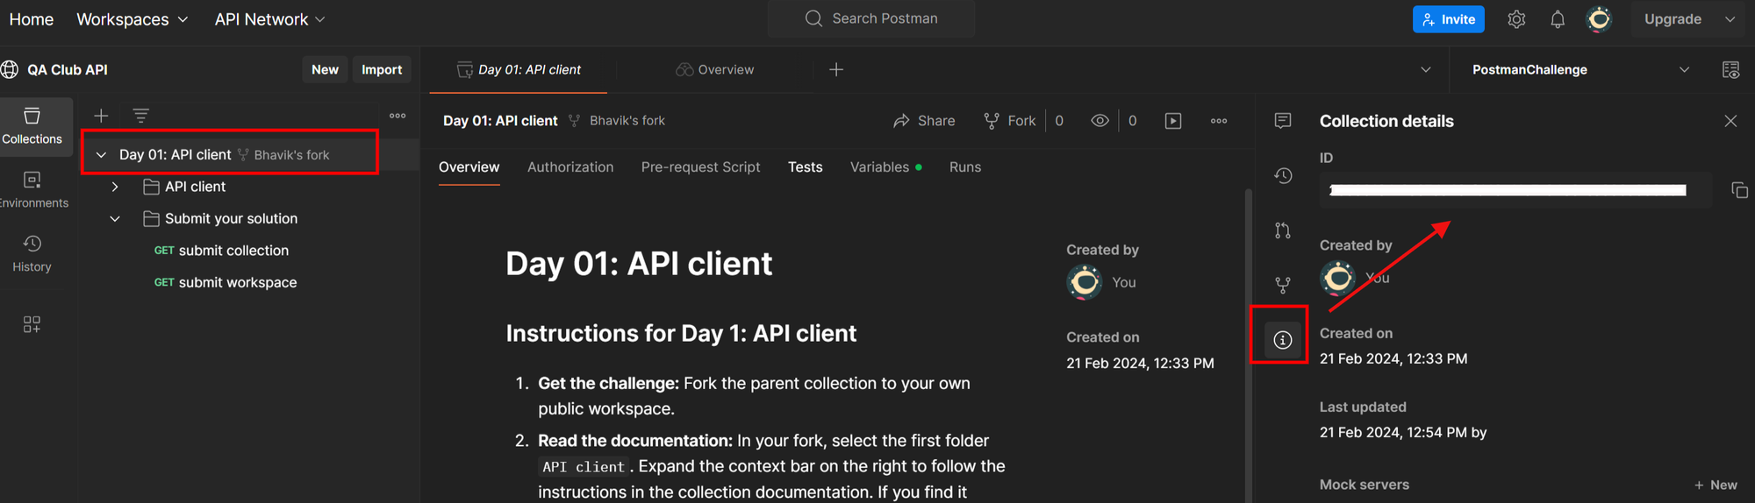This screenshot has height=503, width=1755.
Task: Click the workspace globe icon beside QA Club API
Action: pos(11,70)
